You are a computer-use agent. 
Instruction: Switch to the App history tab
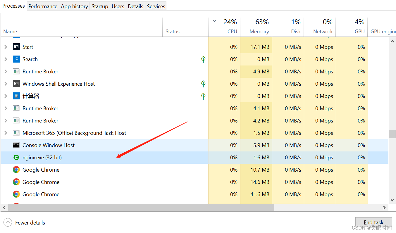(74, 6)
